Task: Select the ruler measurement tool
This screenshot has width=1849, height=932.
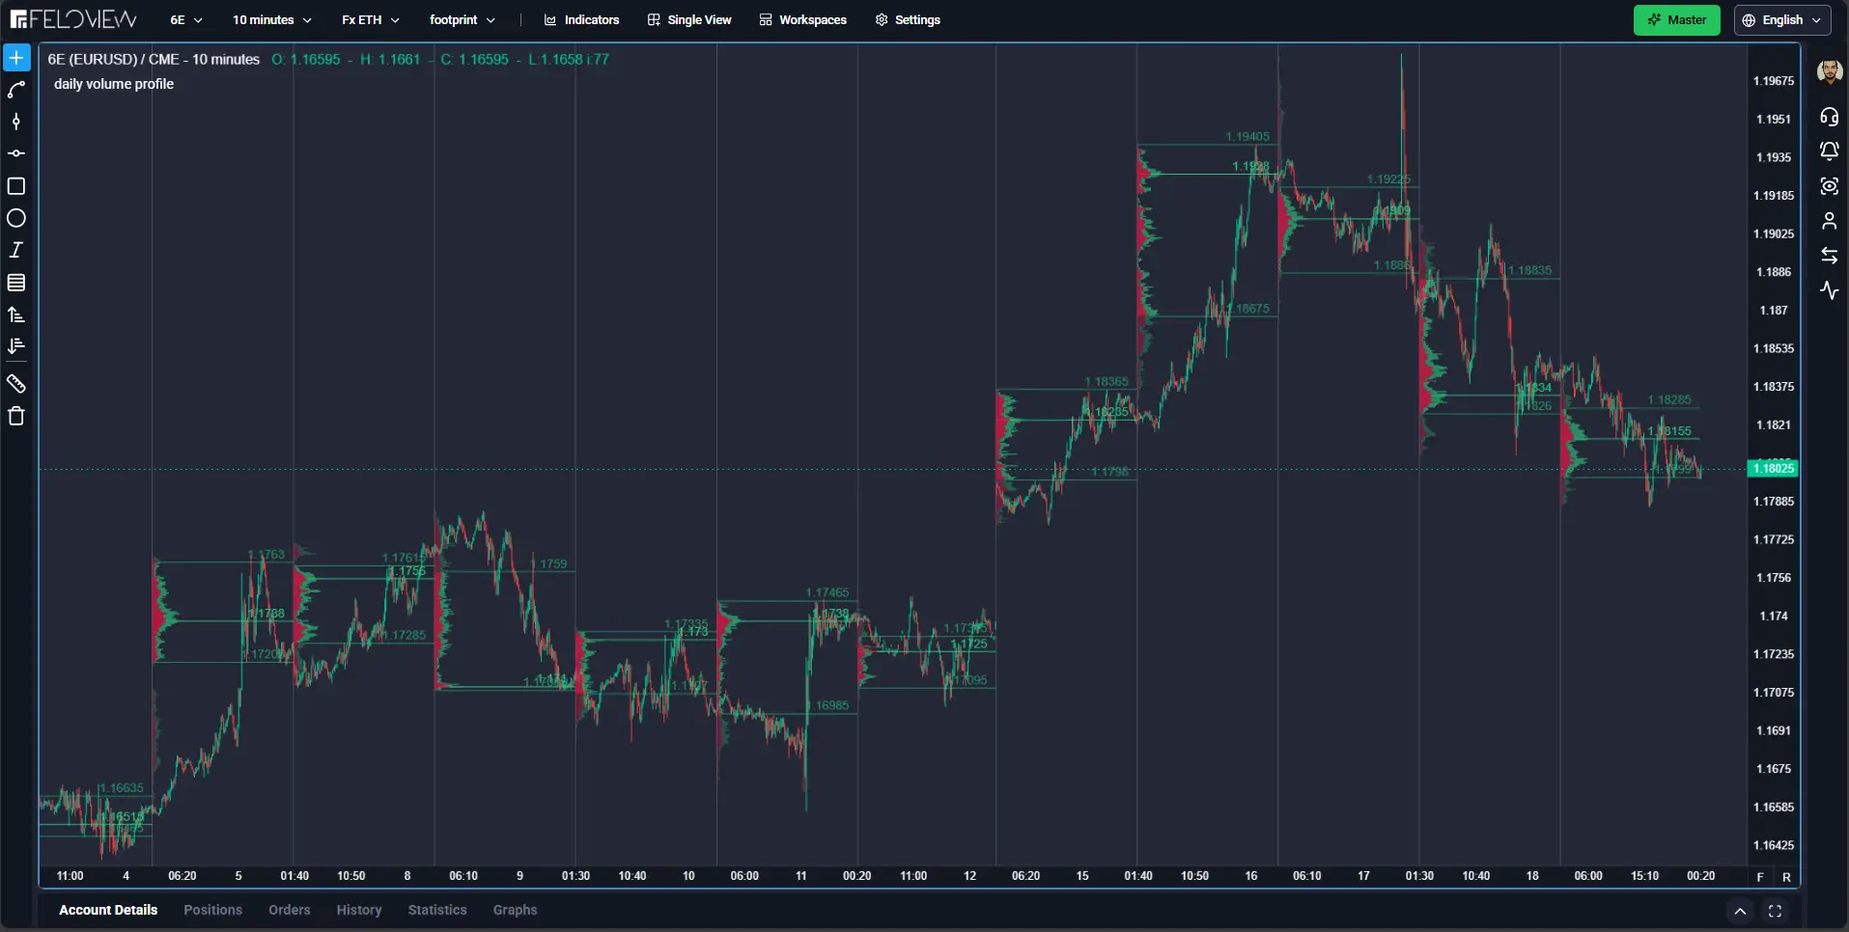Action: pos(16,384)
